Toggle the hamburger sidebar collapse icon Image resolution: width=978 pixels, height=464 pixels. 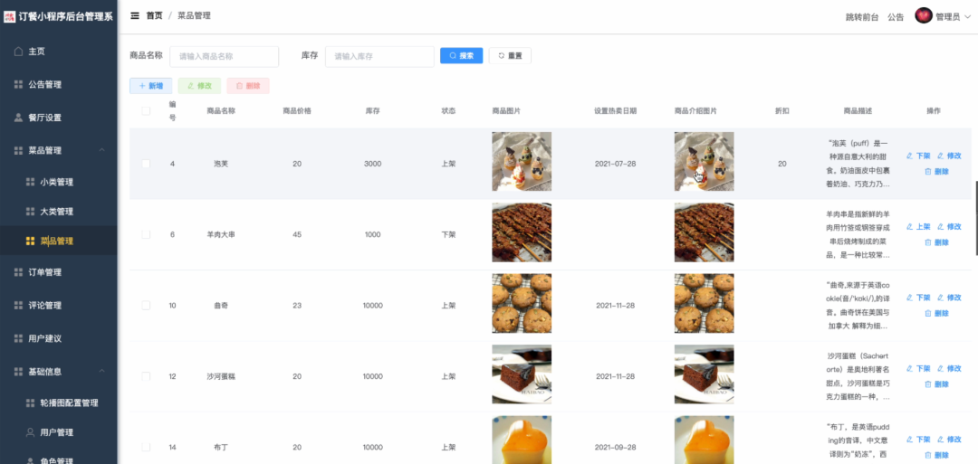pyautogui.click(x=135, y=15)
